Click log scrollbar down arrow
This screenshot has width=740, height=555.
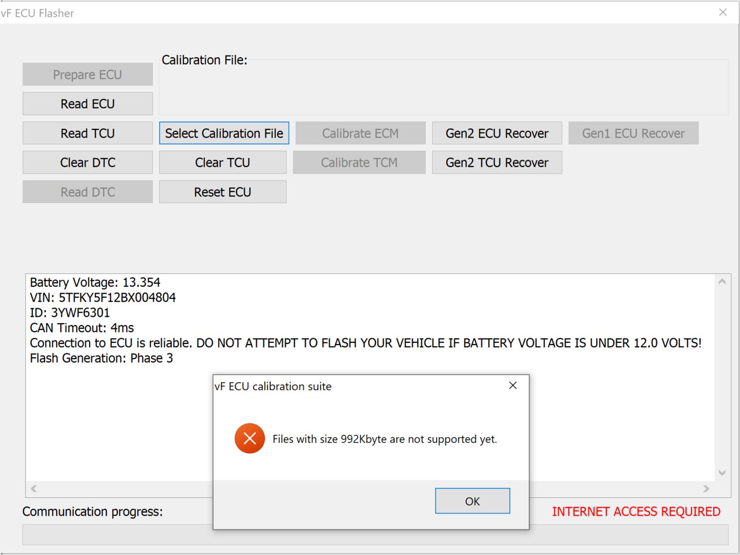[x=721, y=472]
